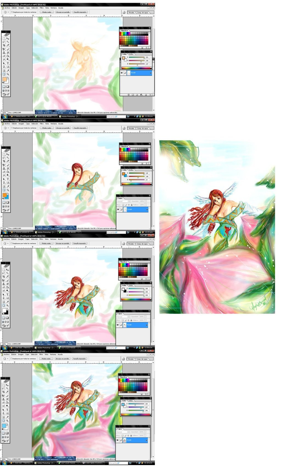The width and height of the screenshot is (281, 467).
Task: Select Zoom tool in 11:39 p.m. screenshot
Action: (x=8, y=74)
